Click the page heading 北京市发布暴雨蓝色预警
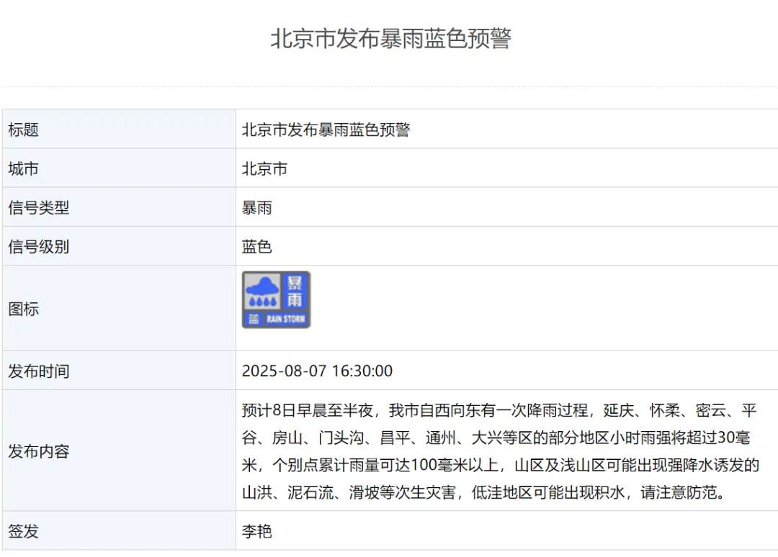778x557 pixels. coord(390,38)
